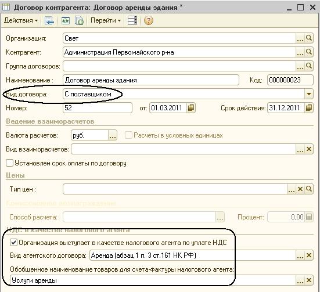The image size is (320, 292).
Task: Open the Действия menu
Action: pos(21,20)
